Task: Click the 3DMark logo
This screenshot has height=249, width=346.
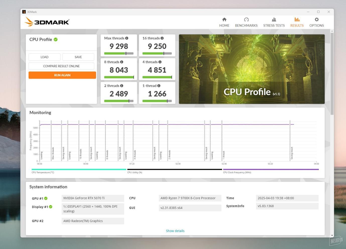Action: coord(47,22)
